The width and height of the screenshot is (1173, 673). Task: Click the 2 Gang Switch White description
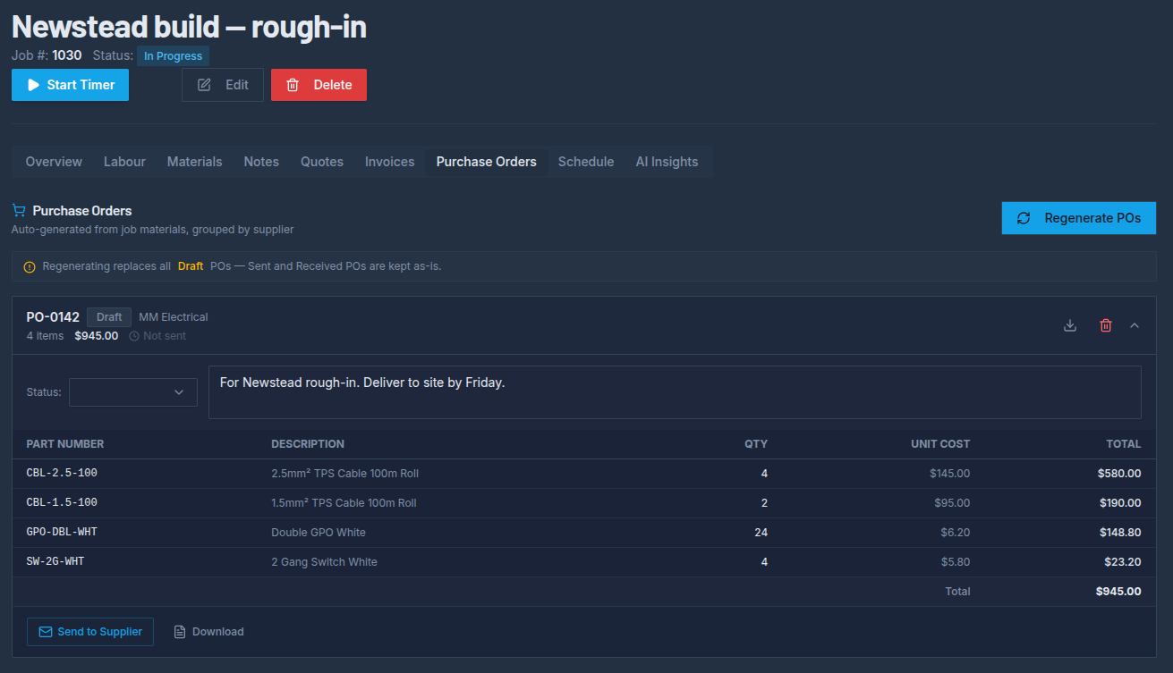coord(324,562)
